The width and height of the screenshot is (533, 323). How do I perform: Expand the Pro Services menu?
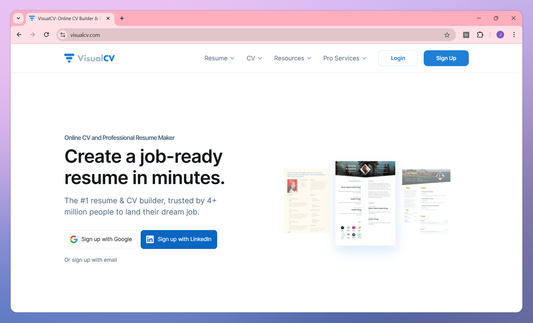click(x=345, y=58)
